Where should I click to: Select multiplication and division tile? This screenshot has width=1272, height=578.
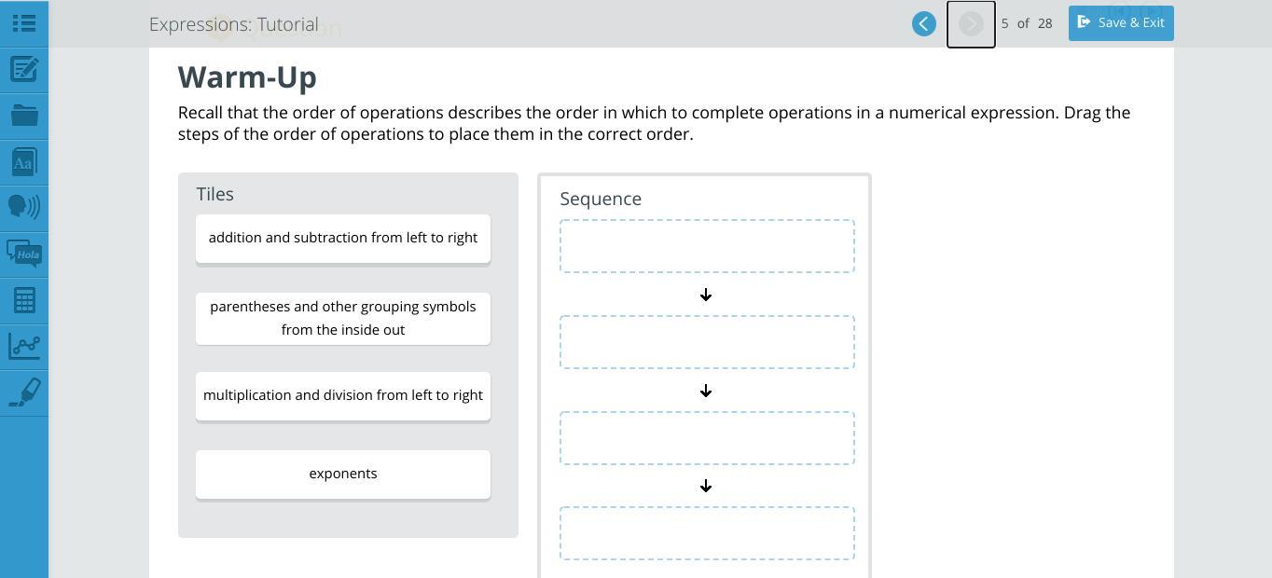(343, 396)
